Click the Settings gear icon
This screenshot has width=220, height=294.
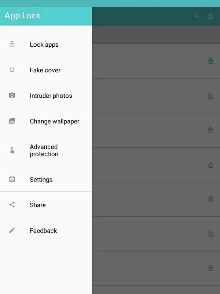[x=12, y=179]
